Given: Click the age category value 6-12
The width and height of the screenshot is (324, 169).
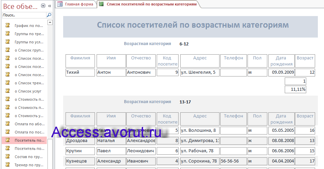Looking at the screenshot, I should pyautogui.click(x=184, y=44).
